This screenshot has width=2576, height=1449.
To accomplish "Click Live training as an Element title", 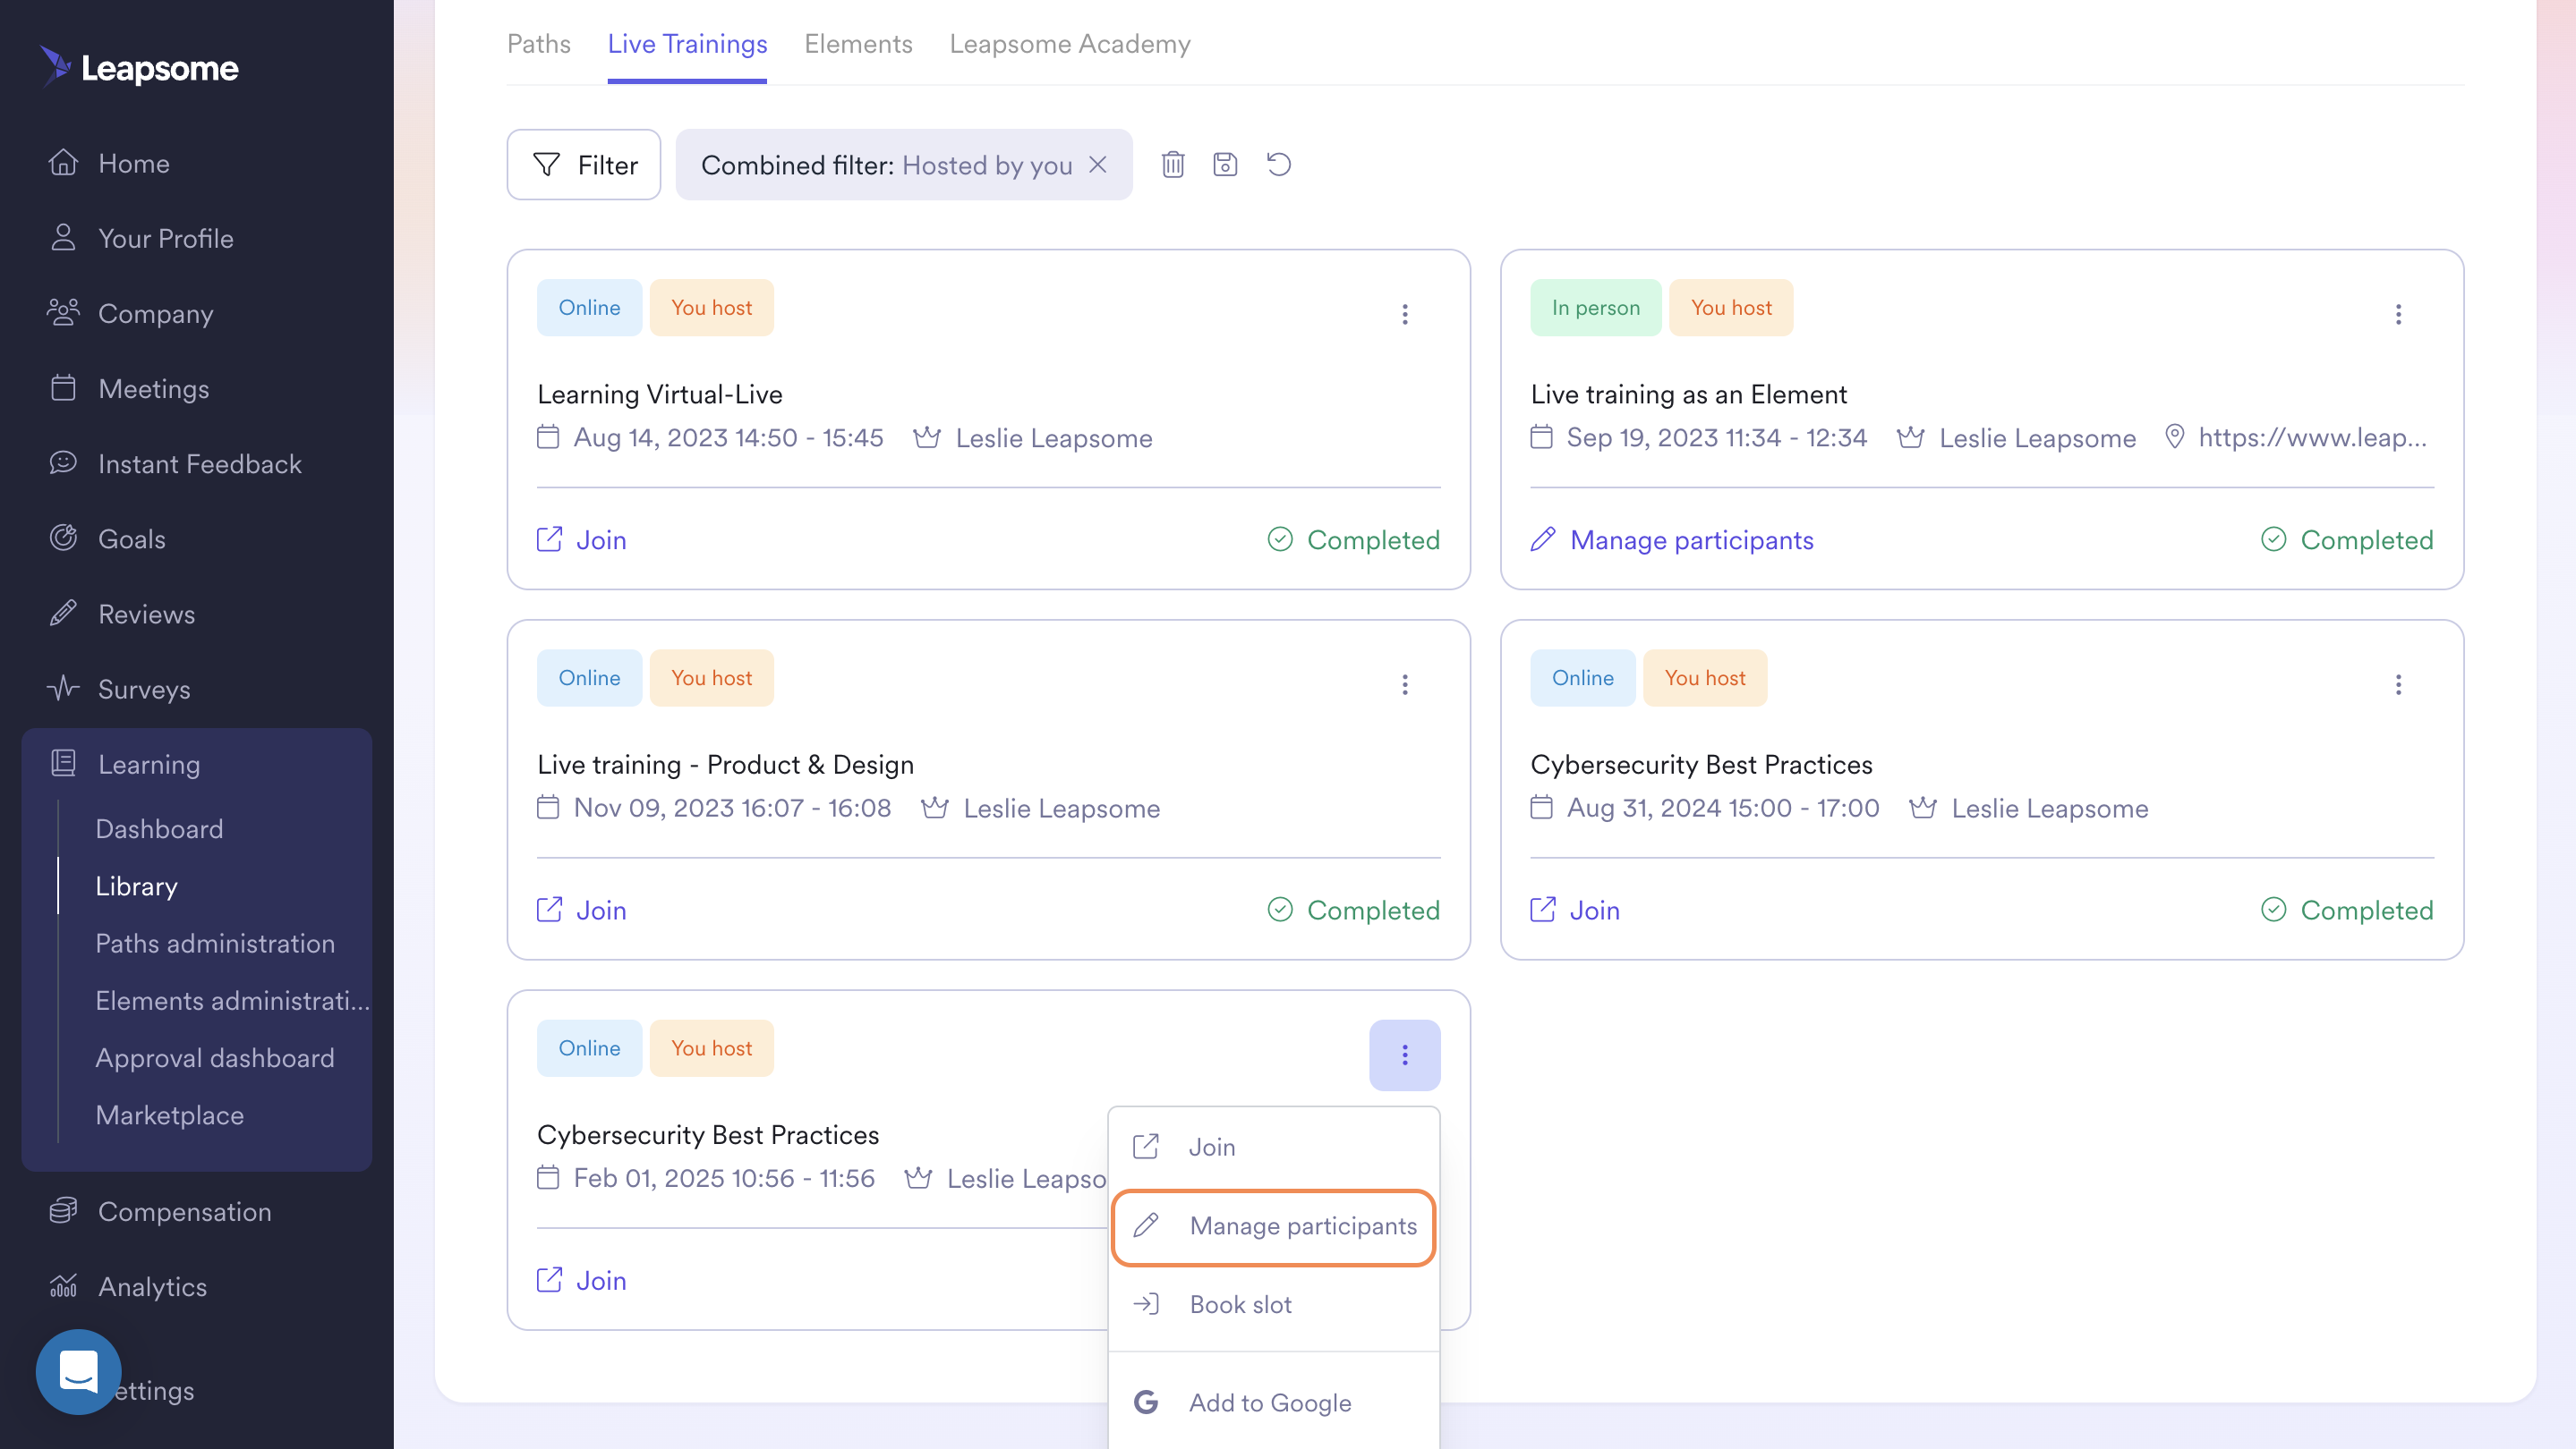I will click(x=1688, y=394).
